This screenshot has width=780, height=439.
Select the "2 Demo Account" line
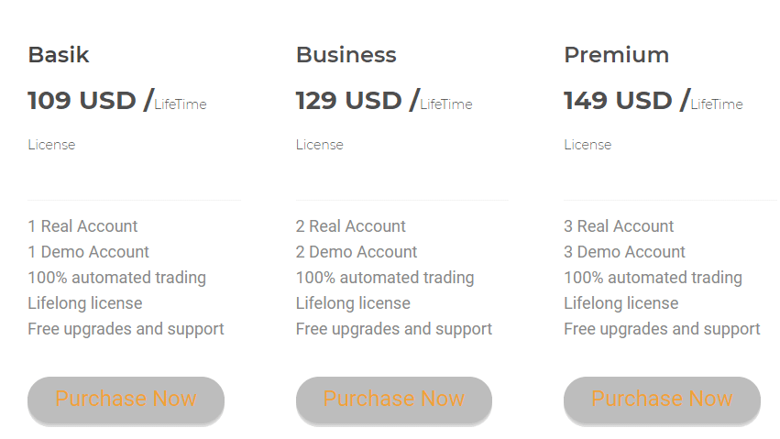tap(357, 252)
